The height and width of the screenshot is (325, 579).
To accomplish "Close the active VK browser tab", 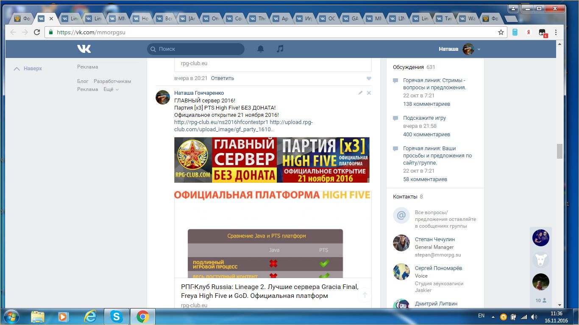I will tap(51, 19).
